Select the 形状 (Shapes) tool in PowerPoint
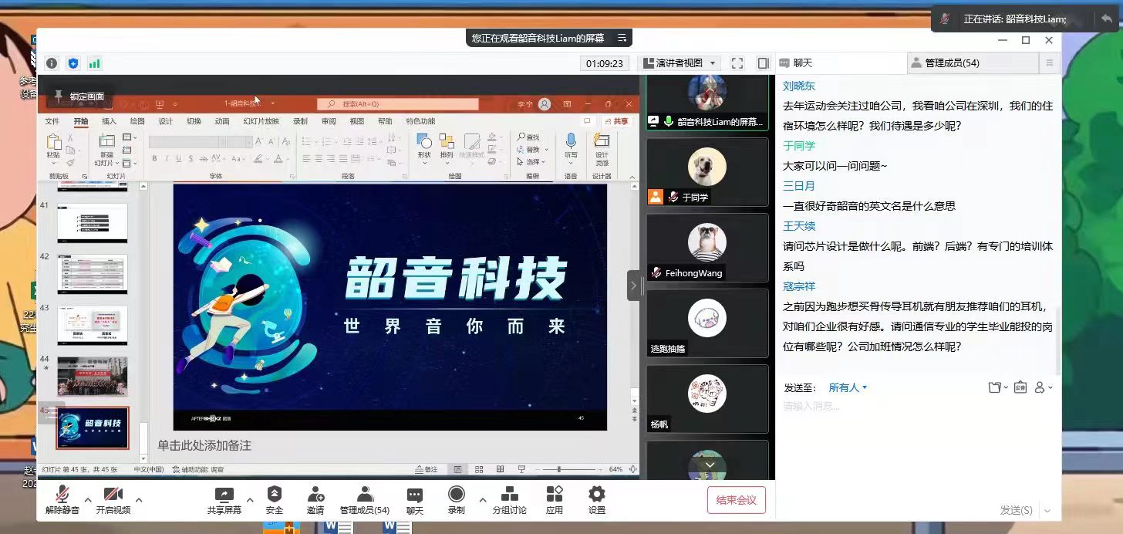1123x534 pixels. click(425, 144)
